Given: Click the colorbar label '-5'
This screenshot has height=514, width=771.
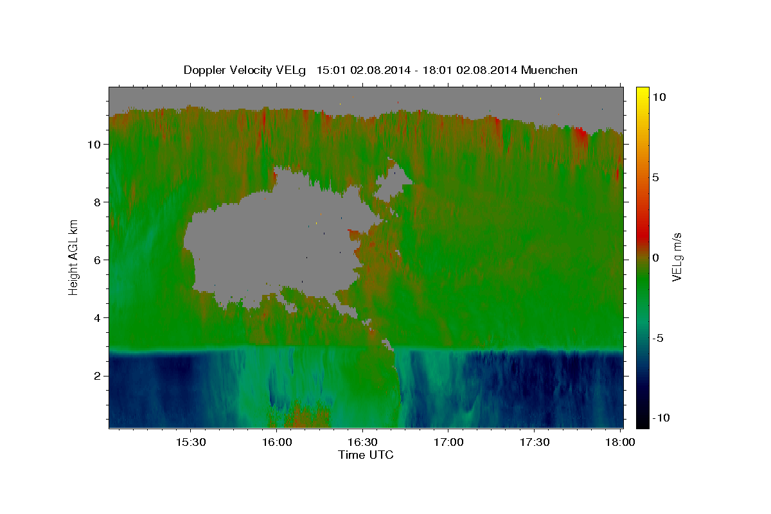Looking at the screenshot, I should coord(657,338).
